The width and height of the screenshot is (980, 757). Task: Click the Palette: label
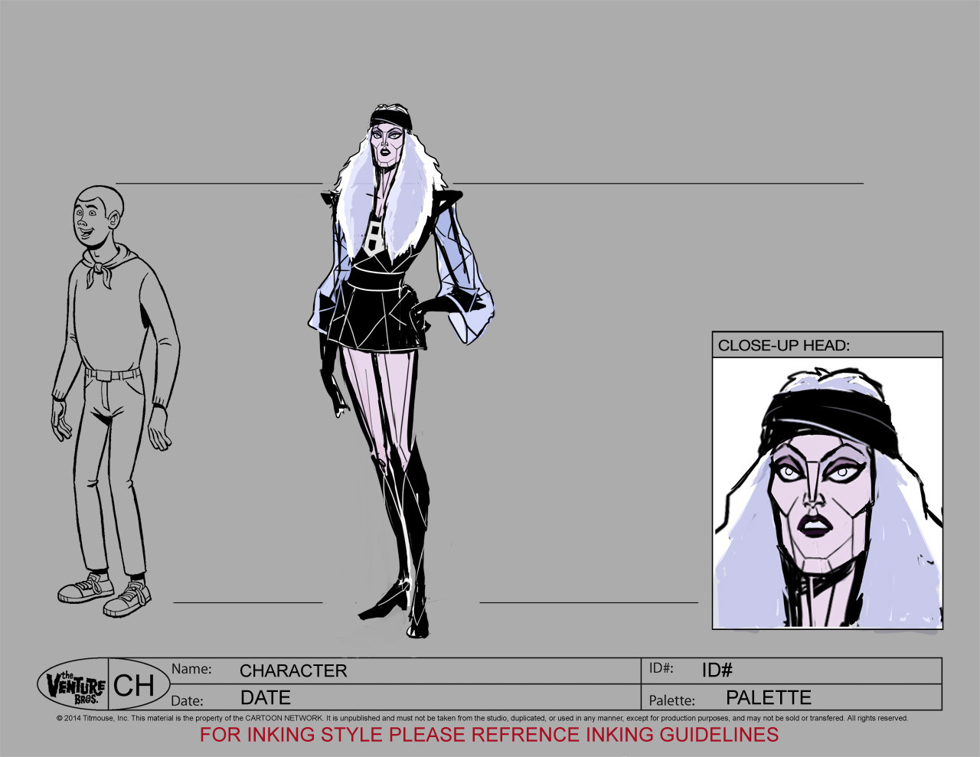pos(671,700)
